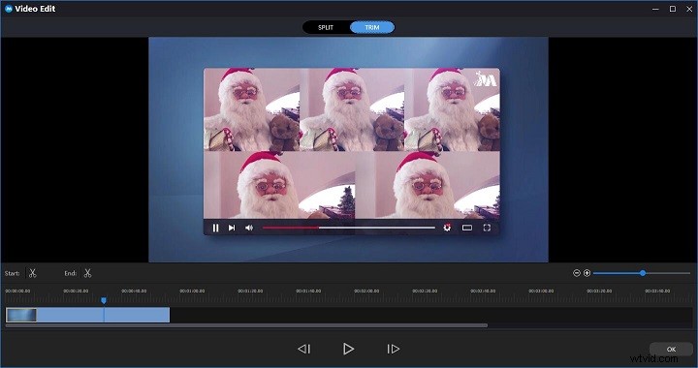Select the clip thumbnail in timeline track
This screenshot has height=368, width=698.
tap(21, 315)
